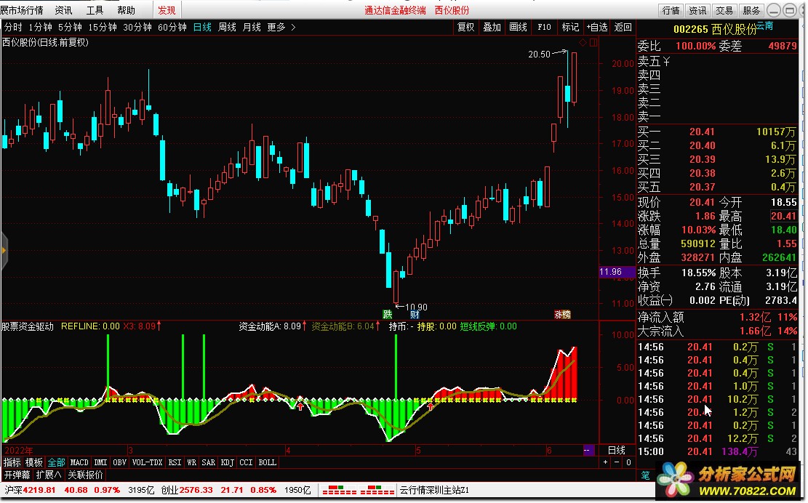Switch chart to 60分钟 period
Screen dimensions: 808x503
coord(172,27)
